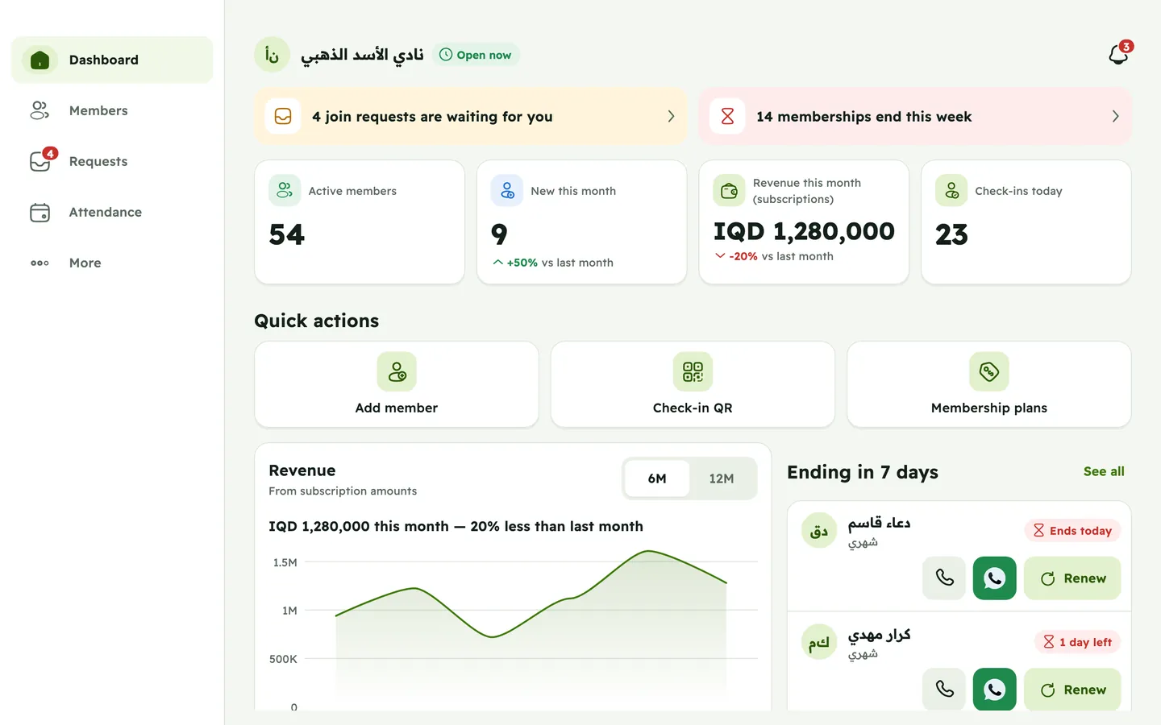Image resolution: width=1161 pixels, height=725 pixels.
Task: Click "14 memberships end this week" text
Action: [863, 116]
